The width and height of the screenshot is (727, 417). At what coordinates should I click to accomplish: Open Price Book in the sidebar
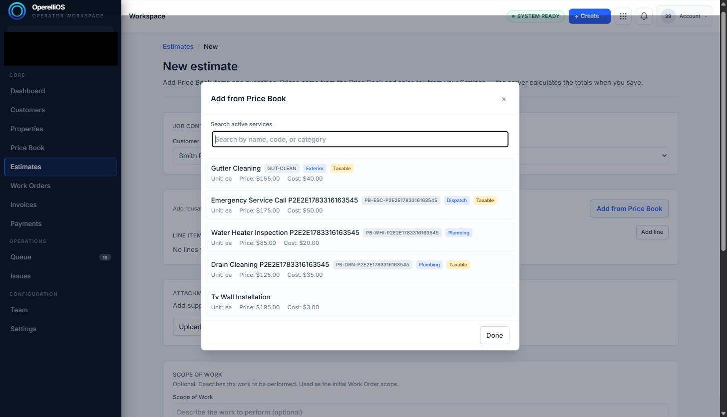[x=60, y=148]
